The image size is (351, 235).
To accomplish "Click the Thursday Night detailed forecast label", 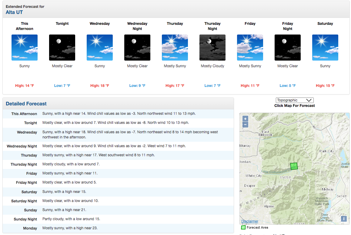I will 24,164.
